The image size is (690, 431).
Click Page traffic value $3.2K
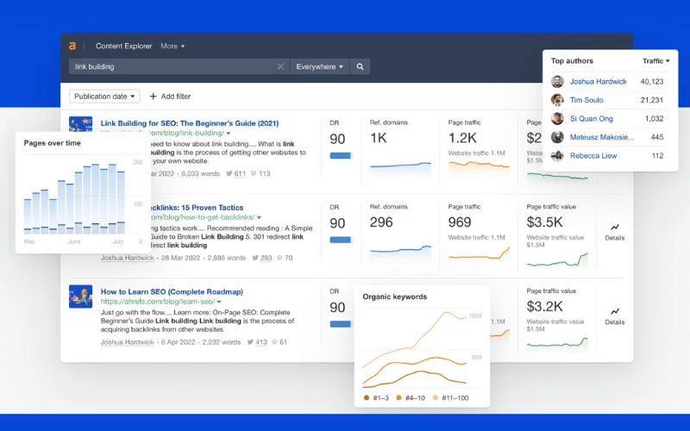544,307
